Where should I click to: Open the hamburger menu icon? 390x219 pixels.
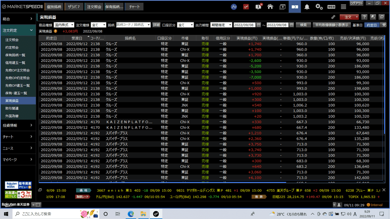click(x=344, y=7)
